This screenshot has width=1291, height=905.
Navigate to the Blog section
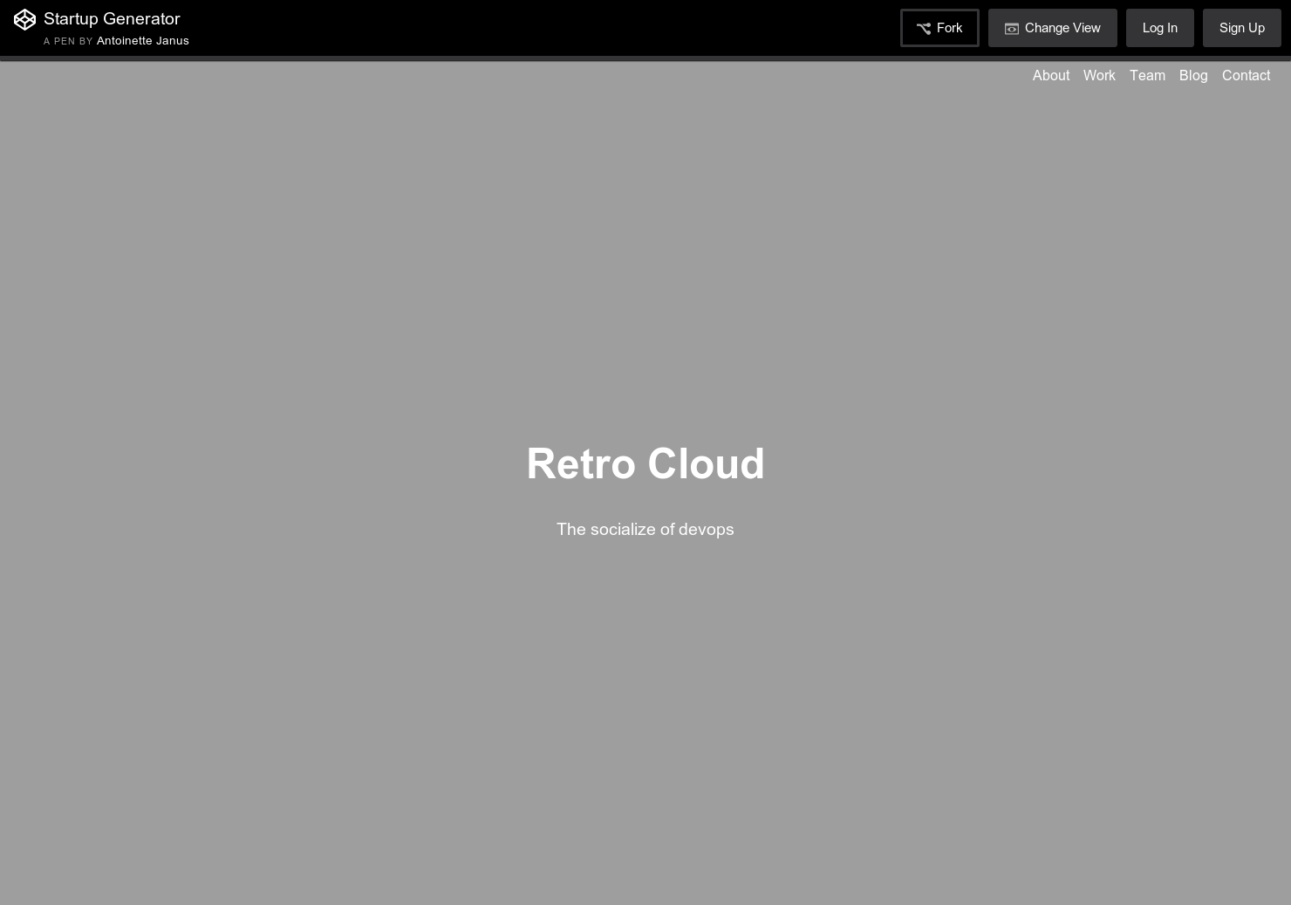pyautogui.click(x=1193, y=76)
